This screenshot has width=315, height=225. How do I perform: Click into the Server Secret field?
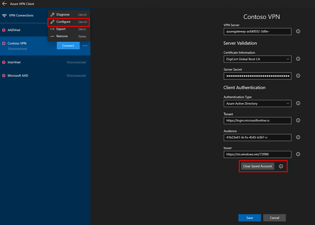(x=257, y=76)
